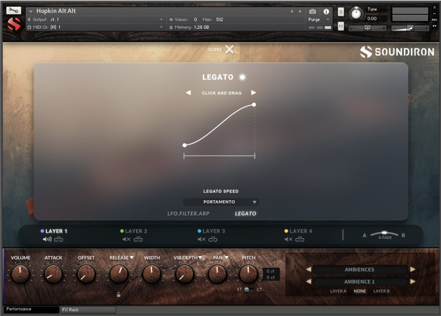
Task: Click the camera snapshot icon
Action: tap(313, 11)
